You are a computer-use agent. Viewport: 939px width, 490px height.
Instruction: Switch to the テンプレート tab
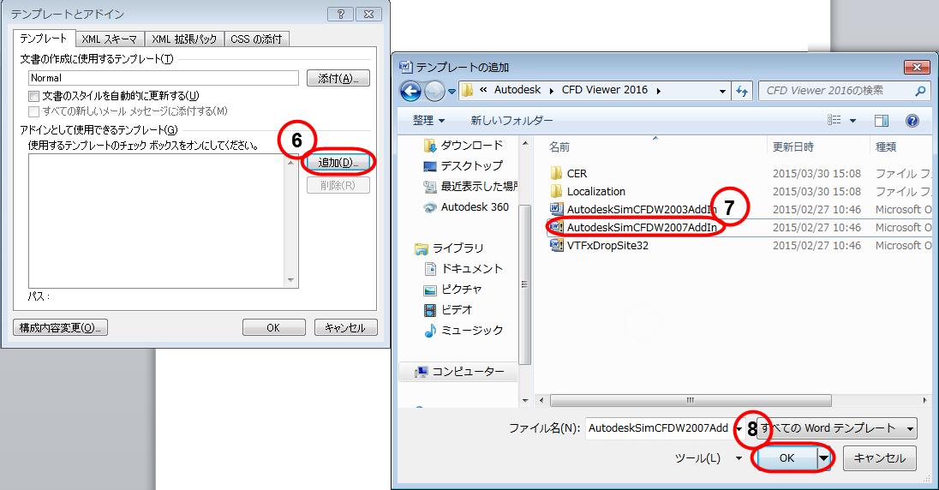point(44,39)
